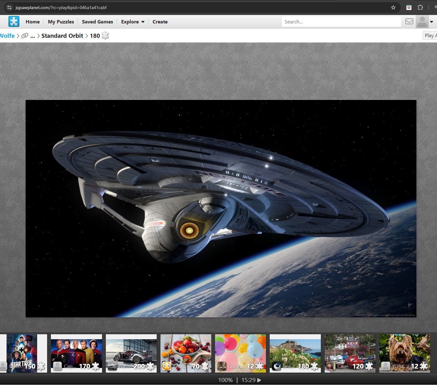Click the Play button at right edge

coord(430,36)
